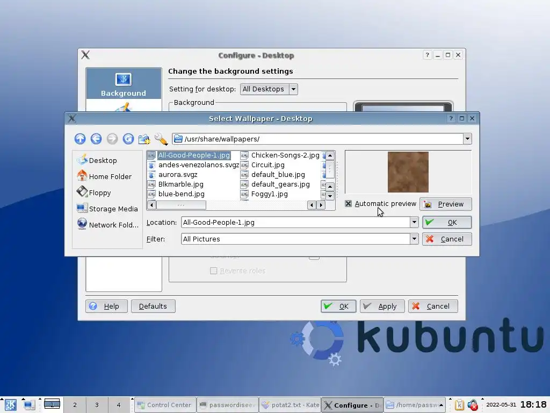Switch to virtual desktop 3

tap(97, 405)
